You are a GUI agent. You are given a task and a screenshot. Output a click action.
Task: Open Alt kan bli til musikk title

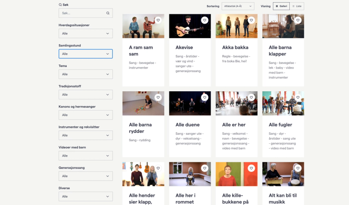pyautogui.click(x=283, y=199)
